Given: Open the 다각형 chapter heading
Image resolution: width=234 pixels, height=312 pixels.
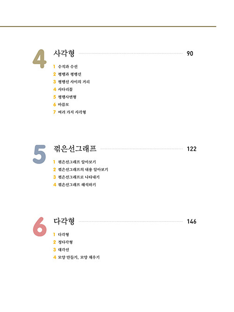Looking at the screenshot, I should (x=64, y=221).
